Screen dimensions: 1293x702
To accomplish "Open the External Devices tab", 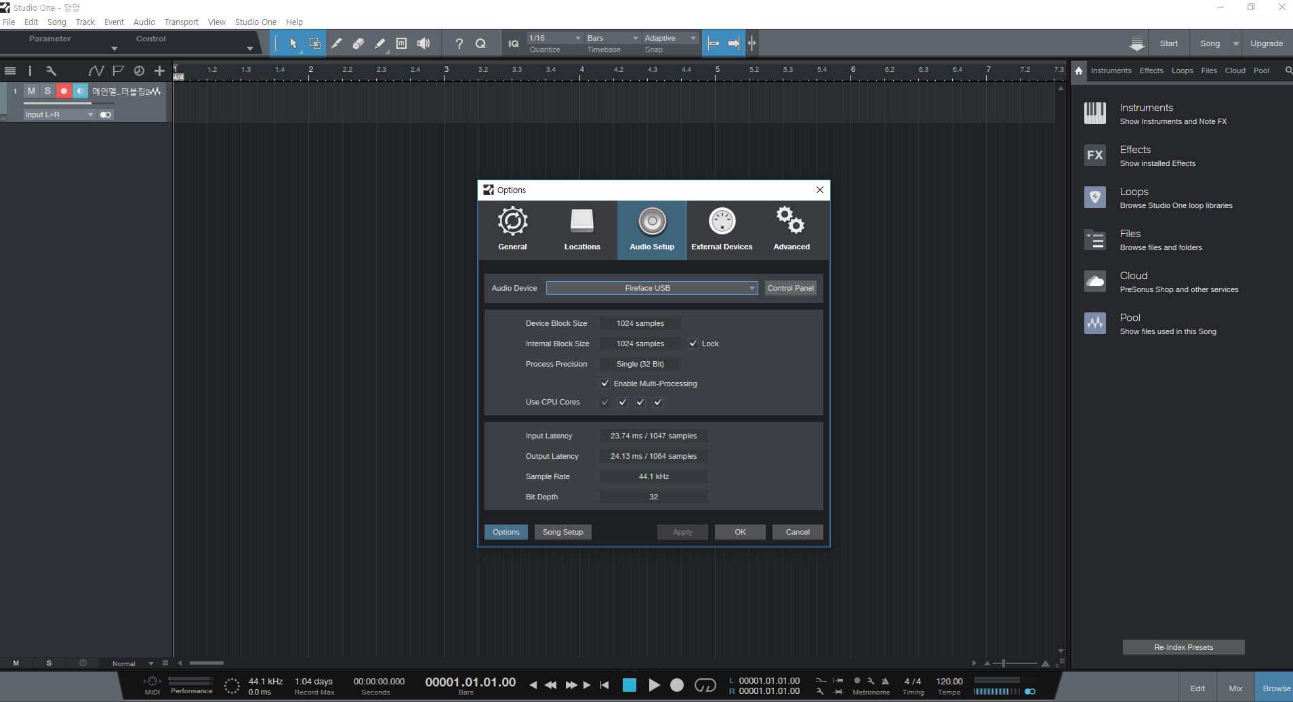I will point(722,230).
